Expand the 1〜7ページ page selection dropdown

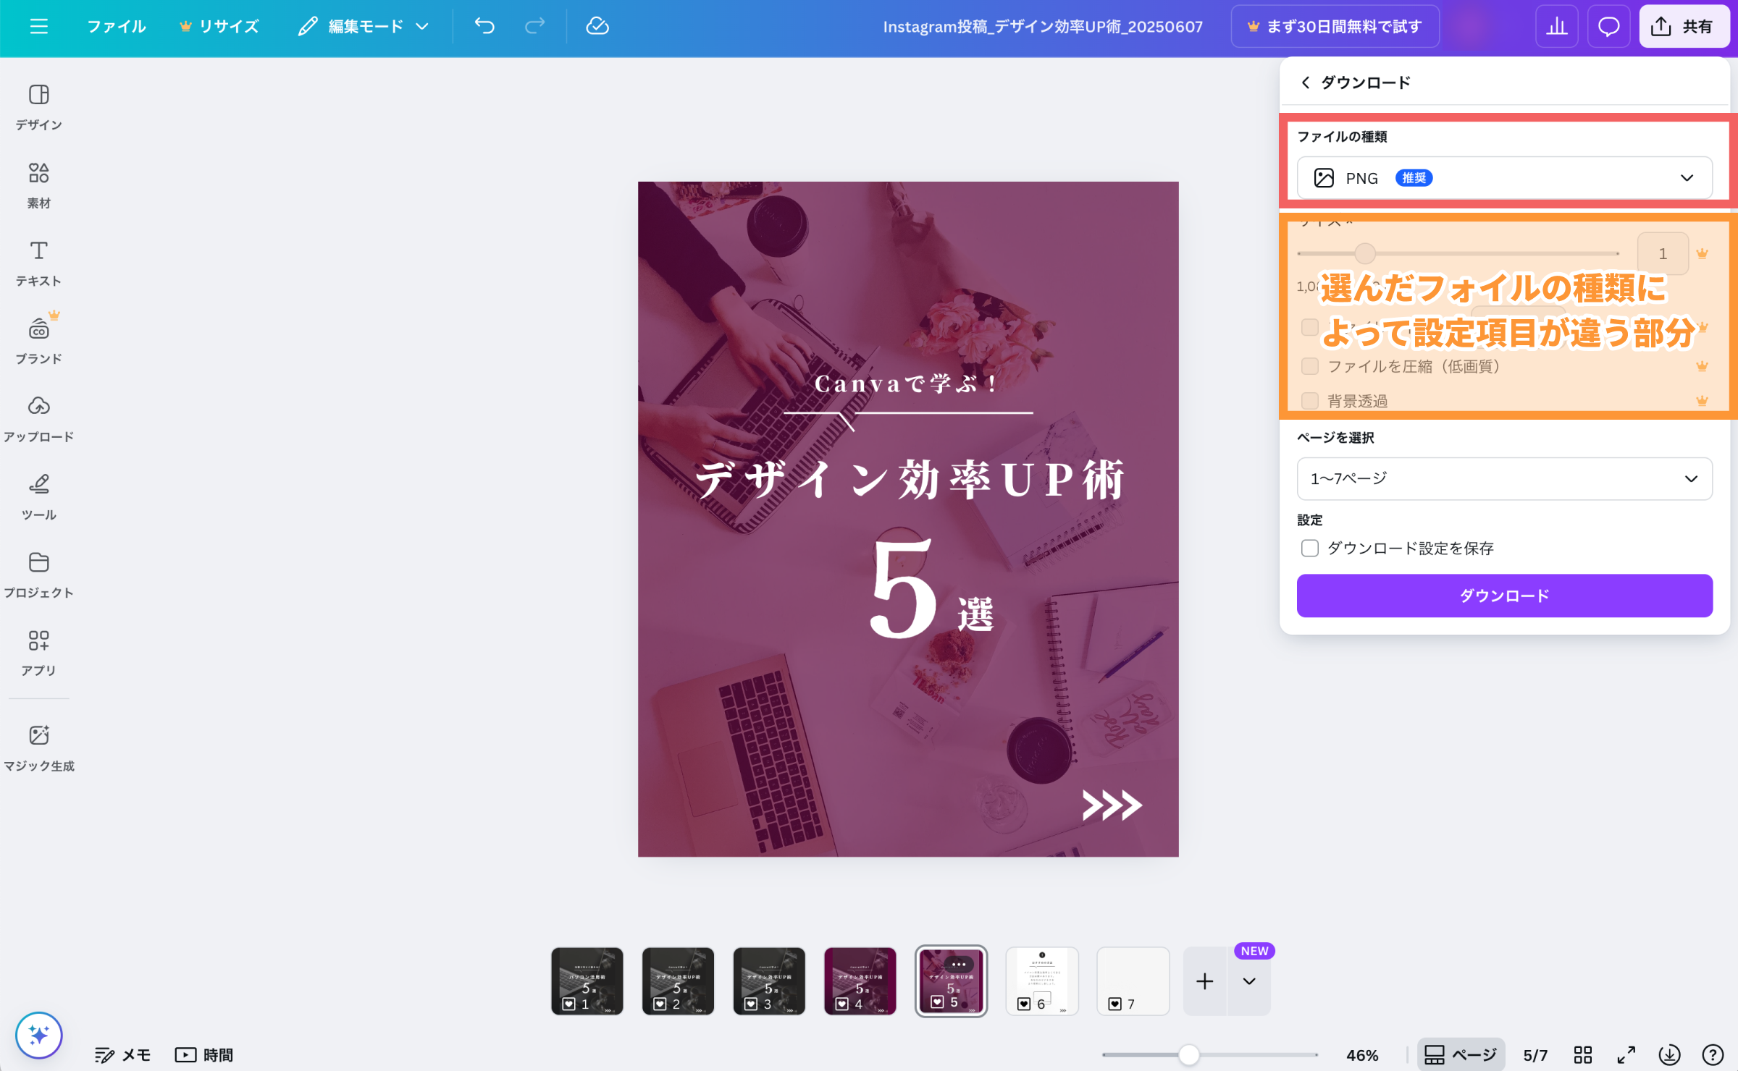tap(1504, 478)
